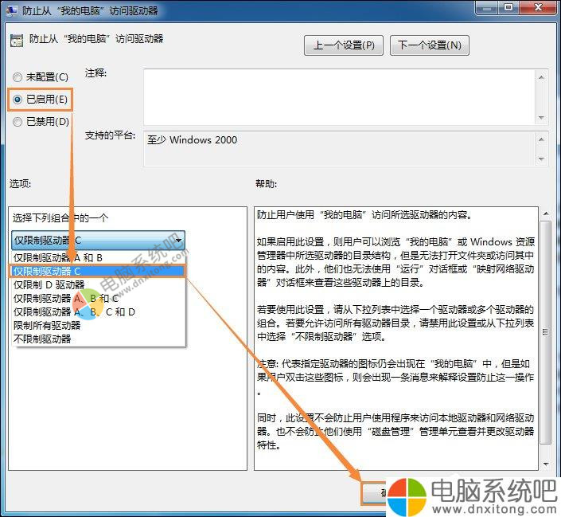Go to previous setting 上一个设置(P)
This screenshot has height=517, width=561.
(344, 45)
